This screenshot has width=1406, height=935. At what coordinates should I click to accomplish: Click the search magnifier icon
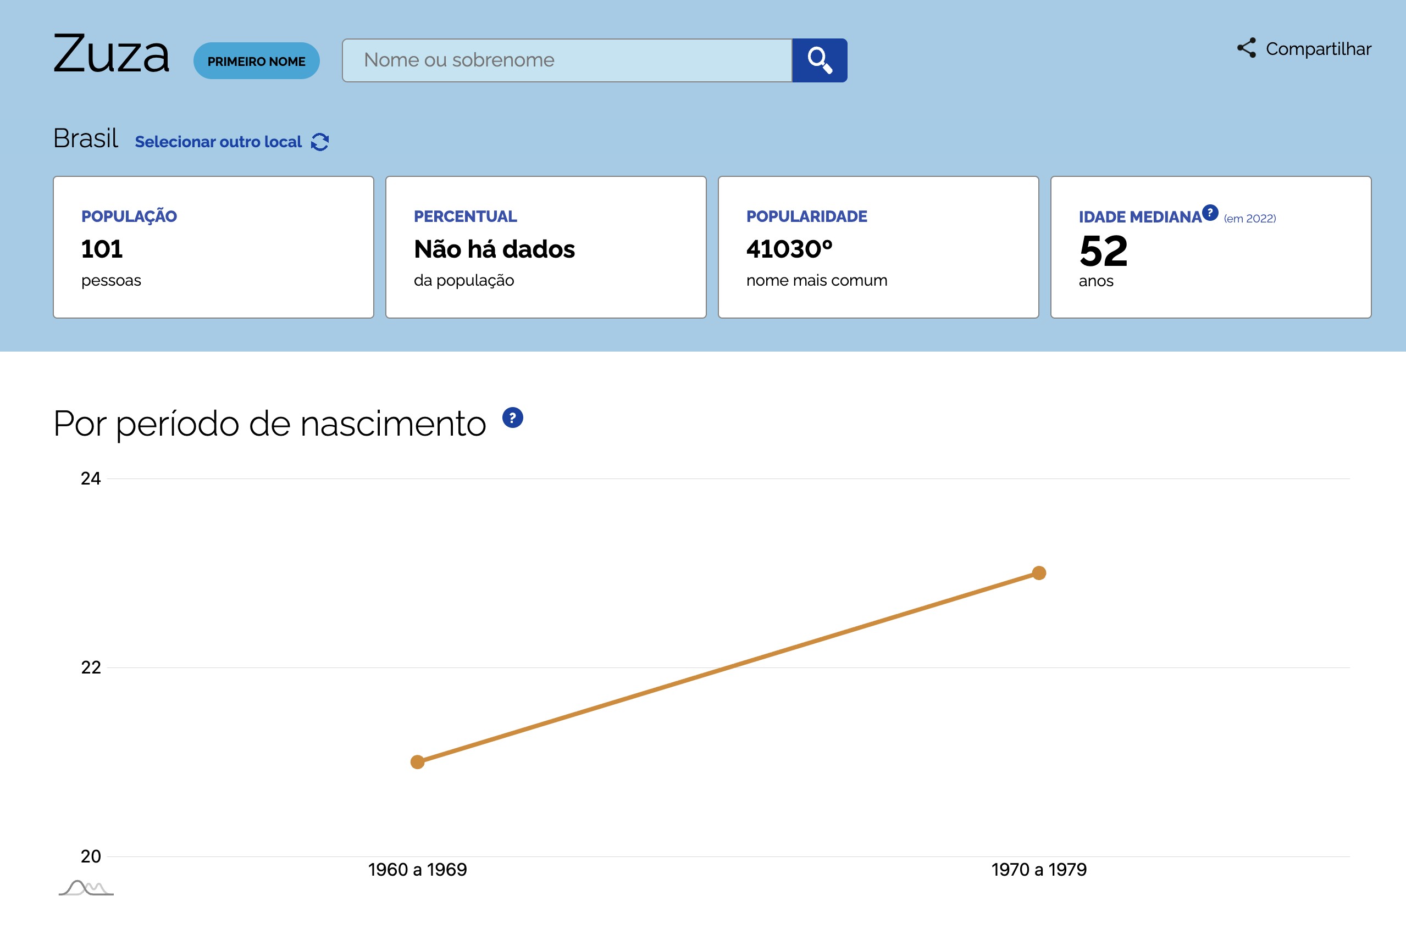(820, 60)
